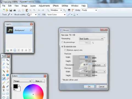Open the Layers menu
The height and width of the screenshot is (99, 132).
[x=33, y=6]
